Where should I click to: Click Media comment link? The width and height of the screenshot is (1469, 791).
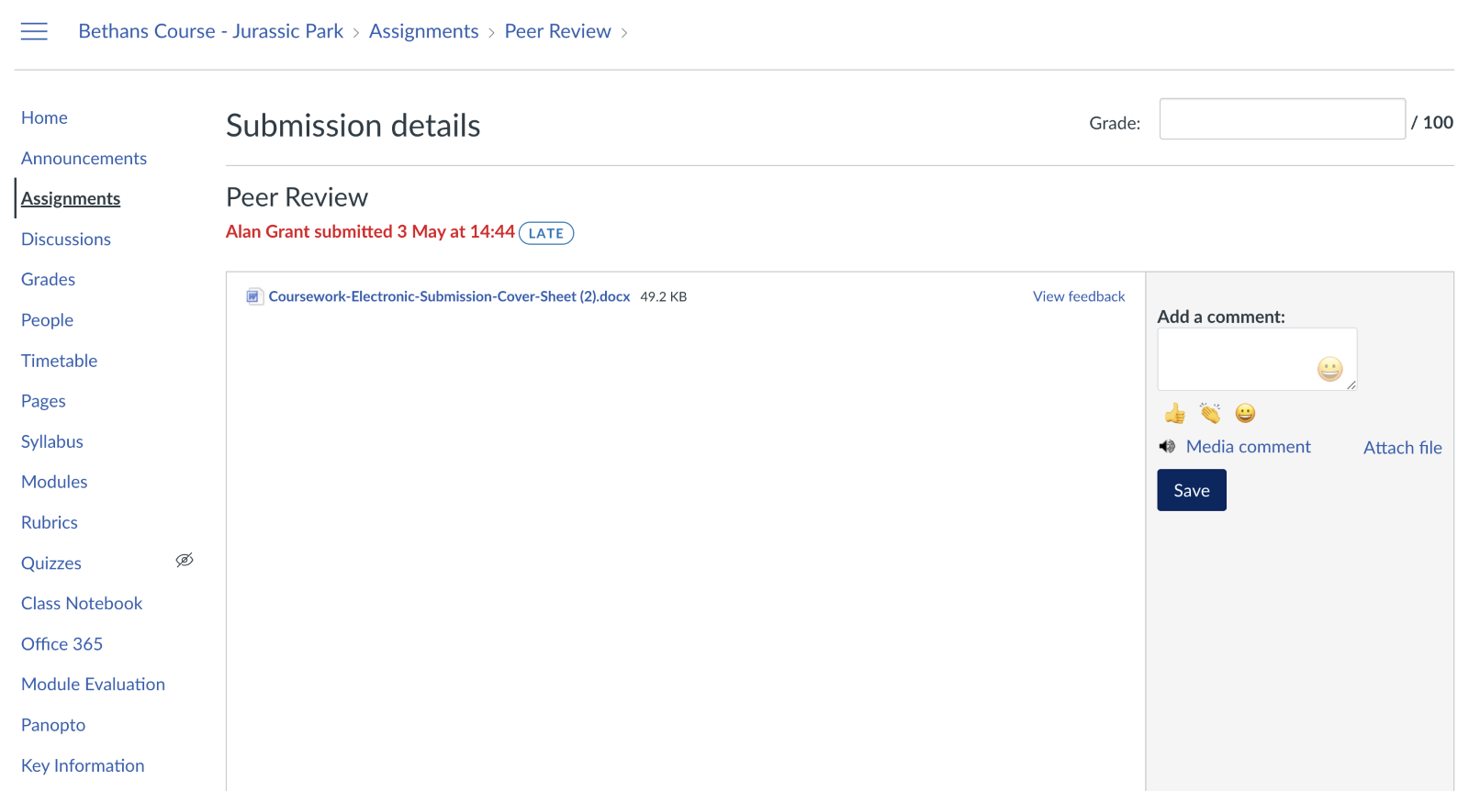point(1248,447)
